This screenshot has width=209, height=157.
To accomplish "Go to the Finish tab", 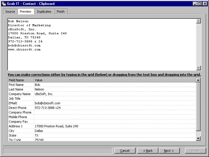I will click(x=61, y=12).
